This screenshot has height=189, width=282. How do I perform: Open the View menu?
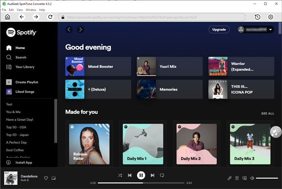20,10
